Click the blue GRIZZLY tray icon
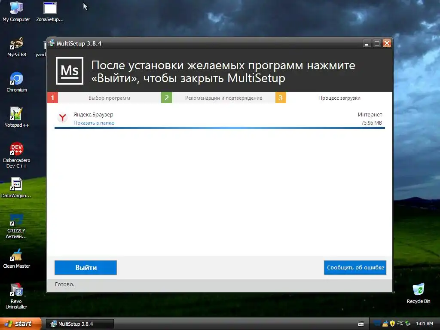The image size is (440, 330). [x=377, y=324]
